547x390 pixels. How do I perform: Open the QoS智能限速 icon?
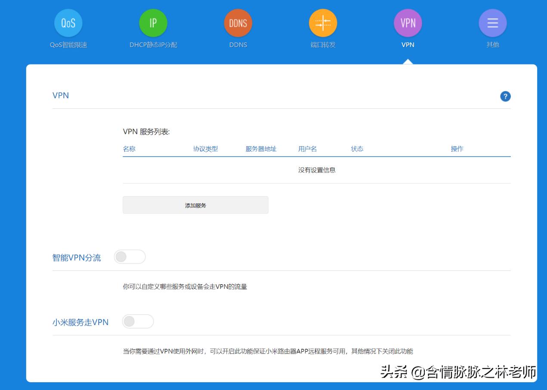[x=68, y=22]
